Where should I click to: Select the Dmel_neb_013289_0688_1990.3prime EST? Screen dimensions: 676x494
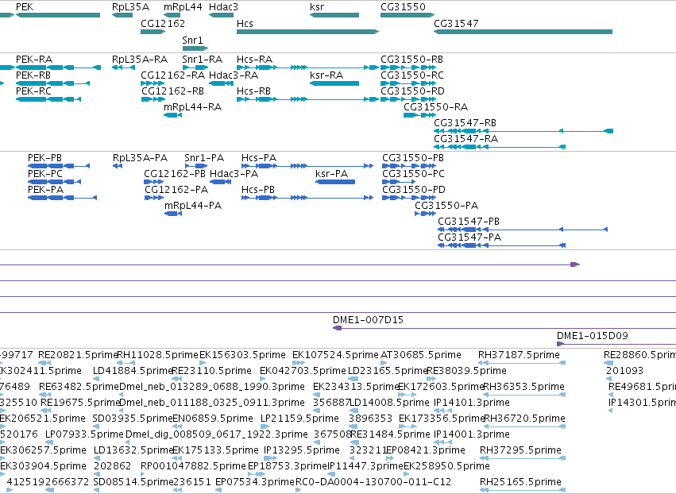pos(211,387)
